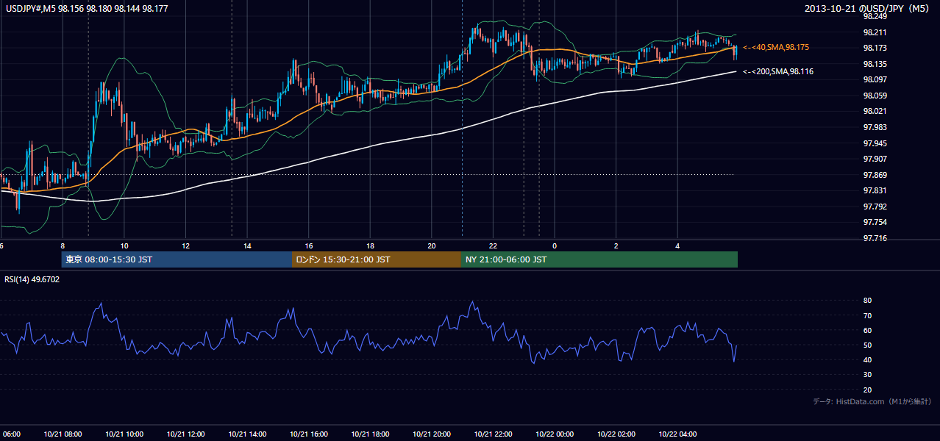The height and width of the screenshot is (441, 940).
Task: Click the 10/21 14:00 time axis label
Action: [247, 434]
